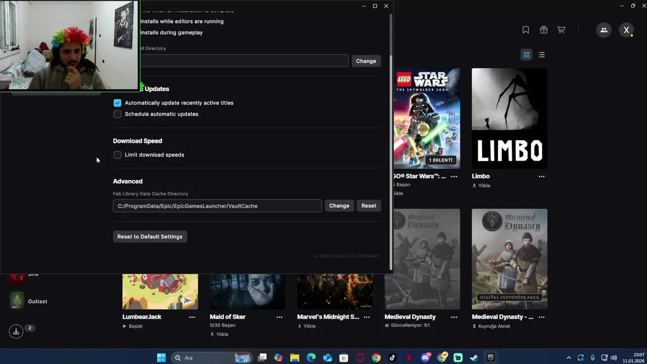
Task: Click the Medieval Dynasty title text
Action: [410, 317]
